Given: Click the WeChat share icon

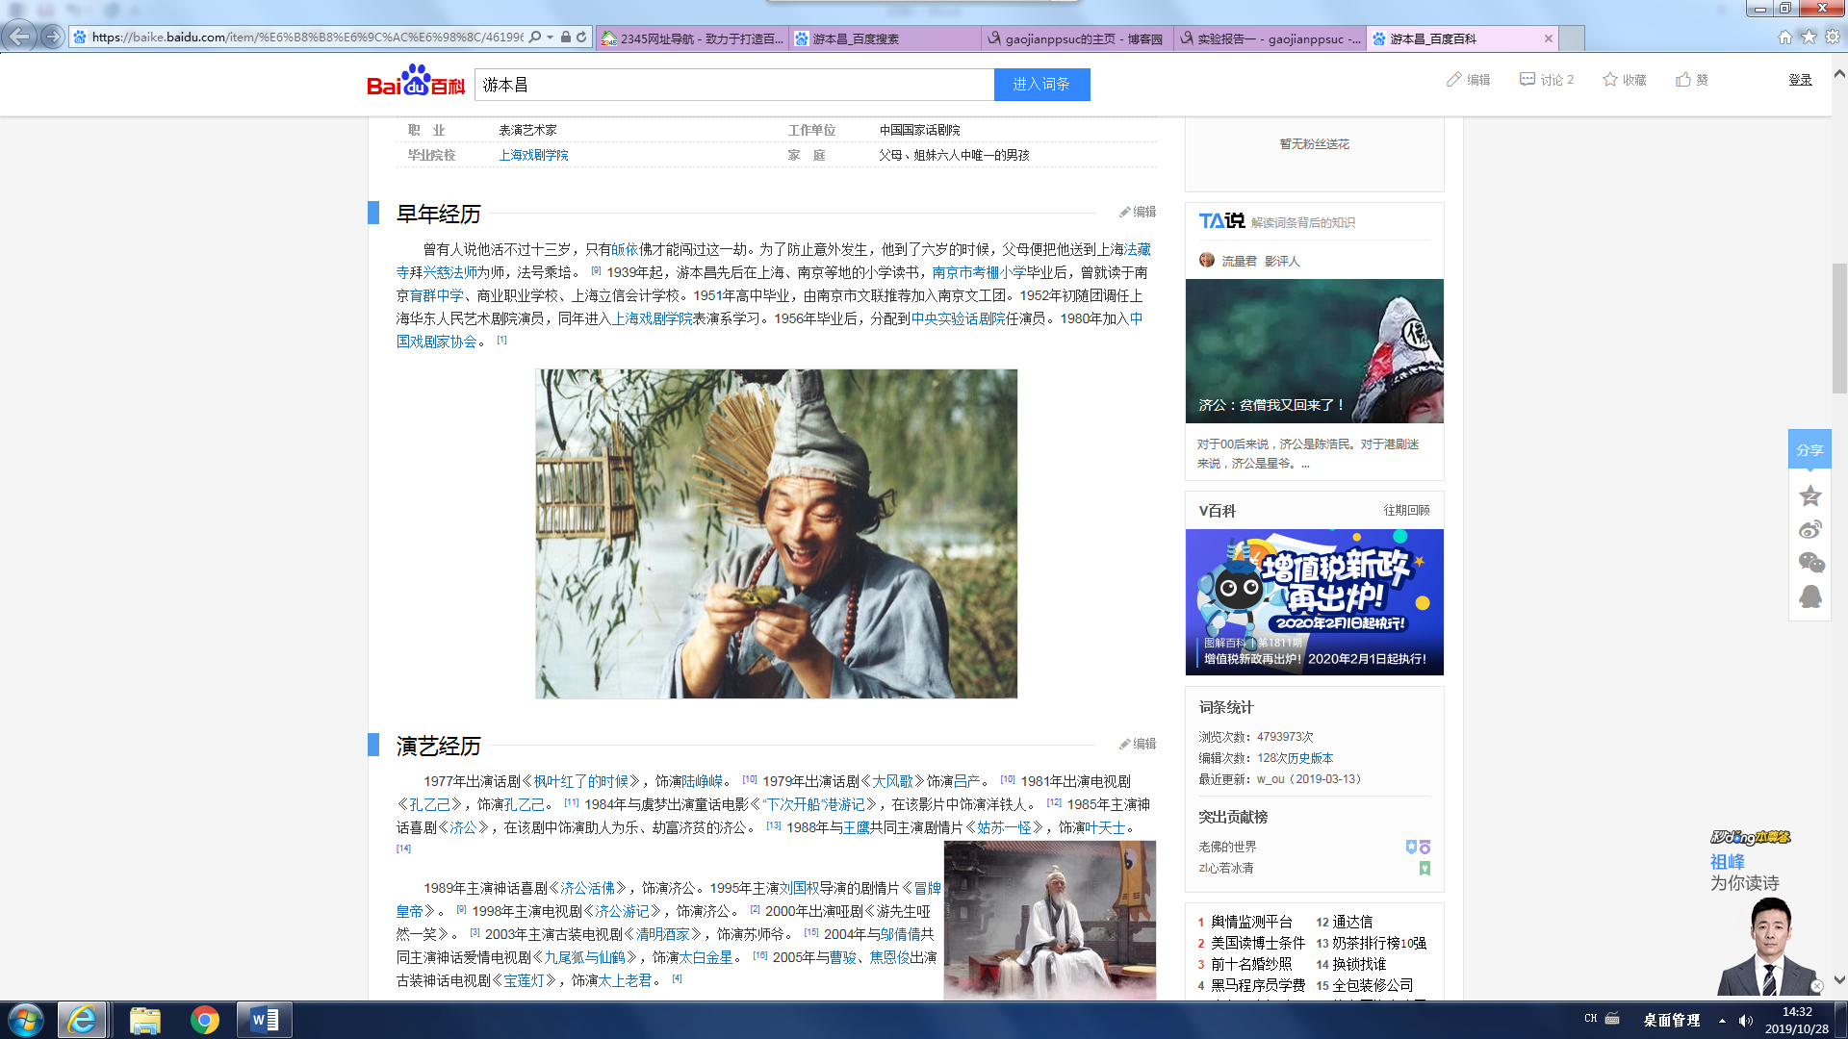Looking at the screenshot, I should (x=1809, y=563).
